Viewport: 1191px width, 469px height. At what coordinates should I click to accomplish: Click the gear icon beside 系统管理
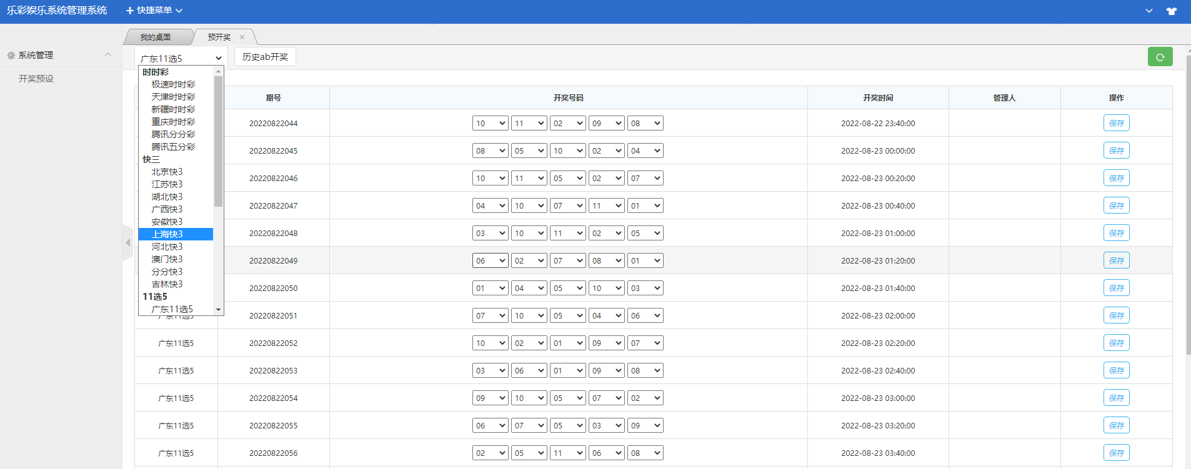click(11, 56)
